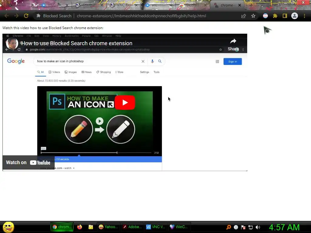Screen dimensions: 311x233
Task: Click the address bar URL text
Action: [141, 16]
